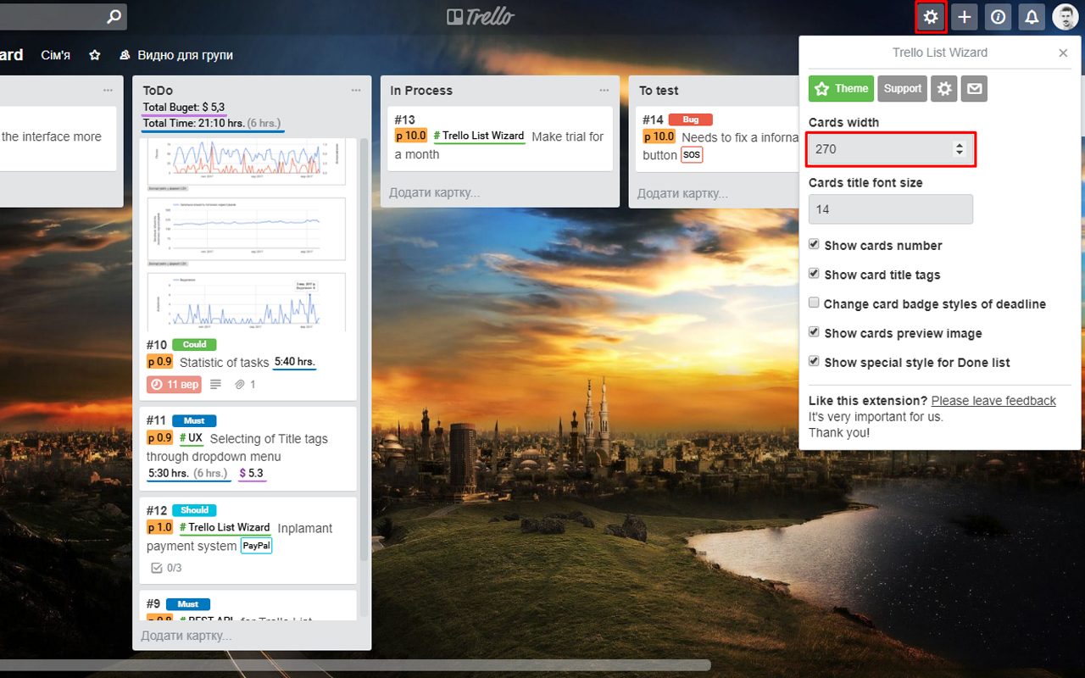This screenshot has height=678, width=1085.
Task: Toggle Show cards number checkbox
Action: click(815, 245)
